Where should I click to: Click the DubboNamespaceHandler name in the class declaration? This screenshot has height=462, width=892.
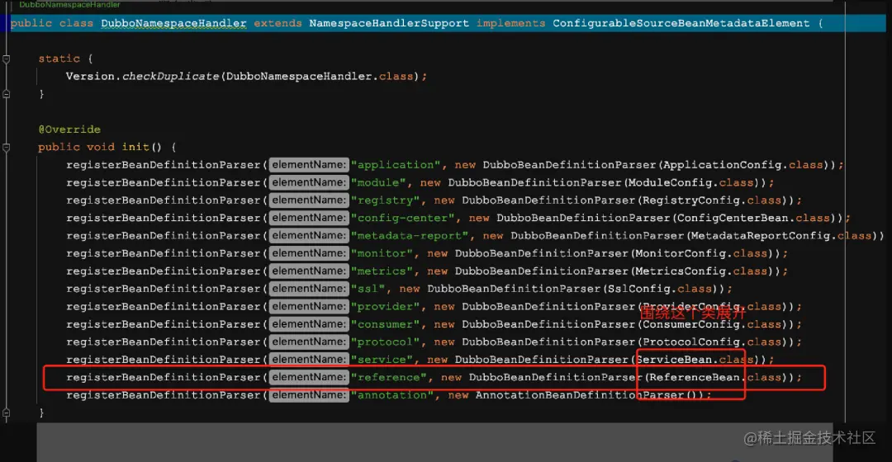[x=173, y=23]
